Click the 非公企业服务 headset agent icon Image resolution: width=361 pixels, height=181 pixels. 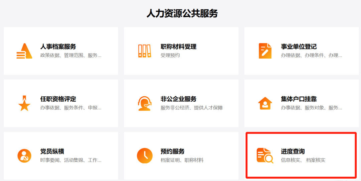144,103
